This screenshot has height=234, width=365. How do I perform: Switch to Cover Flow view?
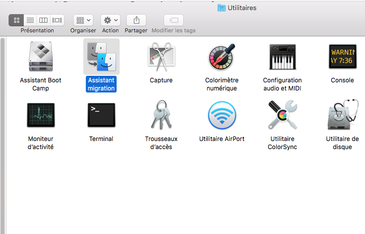pos(58,20)
